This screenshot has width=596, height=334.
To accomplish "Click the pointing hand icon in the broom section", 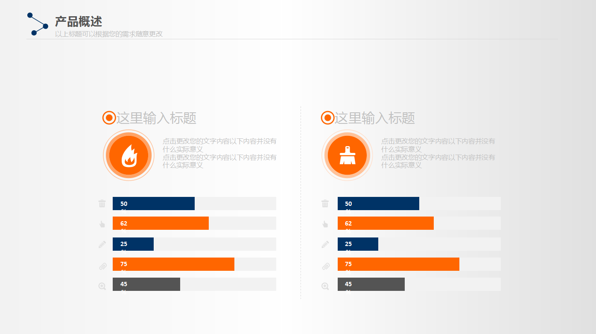I will 325,224.
